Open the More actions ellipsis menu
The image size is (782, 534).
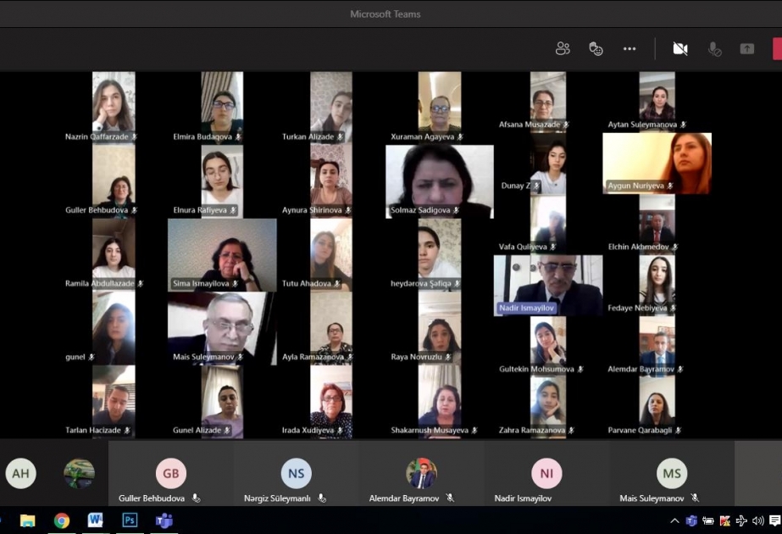(x=629, y=48)
